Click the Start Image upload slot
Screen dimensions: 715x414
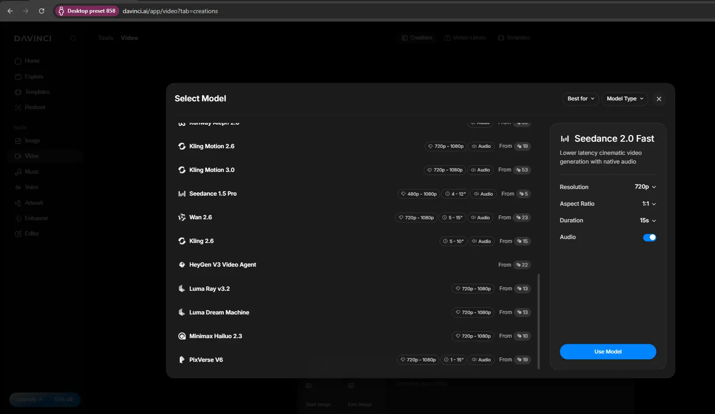pyautogui.click(x=318, y=395)
